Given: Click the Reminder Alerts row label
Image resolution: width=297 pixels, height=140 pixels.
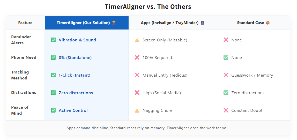Looking at the screenshot, I should (21, 40).
